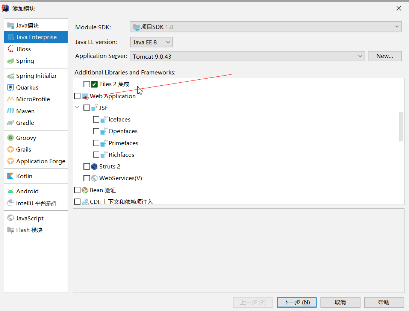Image resolution: width=409 pixels, height=311 pixels.
Task: Open the Application Server Tomcat dropdown
Action: [x=247, y=56]
